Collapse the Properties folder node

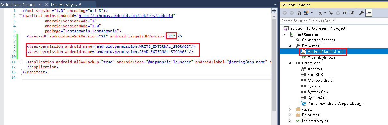(290, 46)
